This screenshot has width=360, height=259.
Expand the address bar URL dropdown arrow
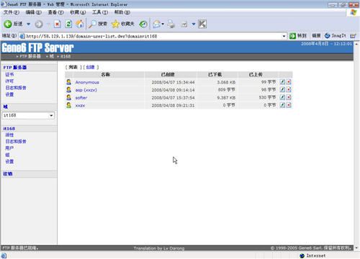(284, 36)
